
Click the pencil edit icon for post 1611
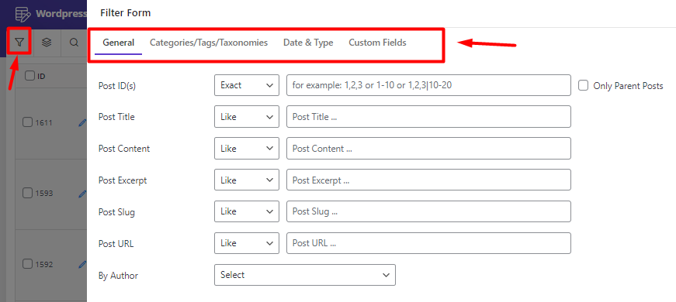click(83, 123)
